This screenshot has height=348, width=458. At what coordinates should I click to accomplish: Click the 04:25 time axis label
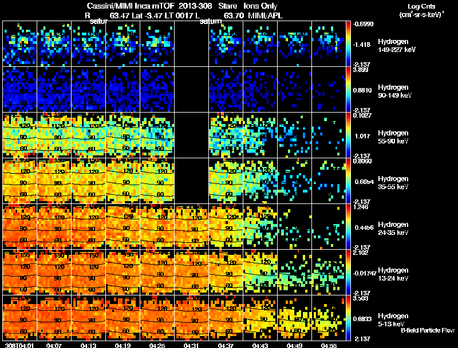click(x=157, y=346)
